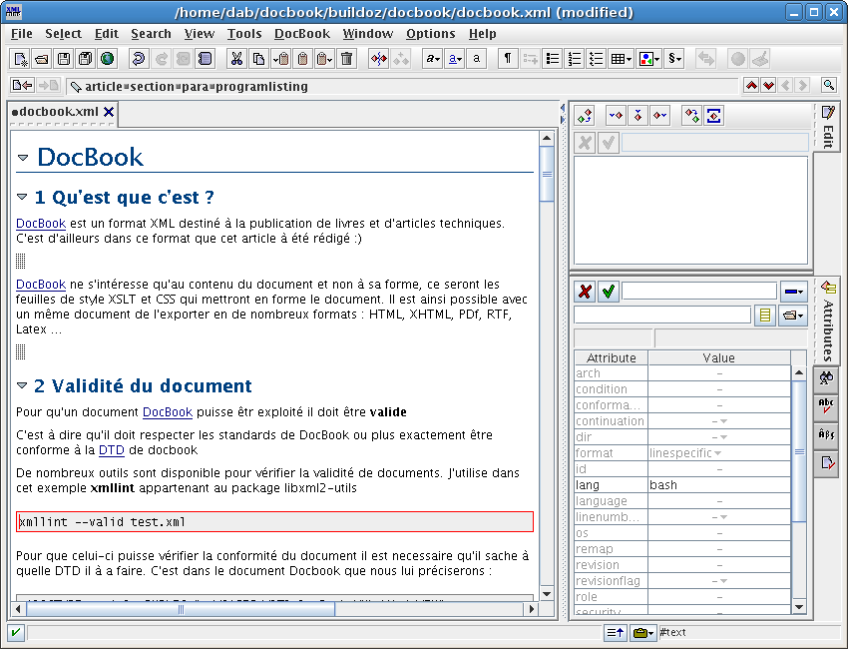This screenshot has height=649, width=848.
Task: Click the insert-into element icon
Action: 638,115
